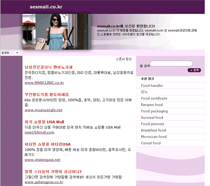Visit newUSAmall.com link
Image resolution: width=210 pixels, height=186 pixels.
(39, 132)
